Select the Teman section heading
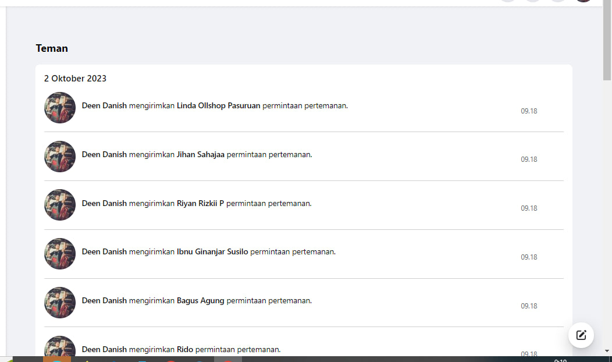The width and height of the screenshot is (612, 362). point(52,48)
